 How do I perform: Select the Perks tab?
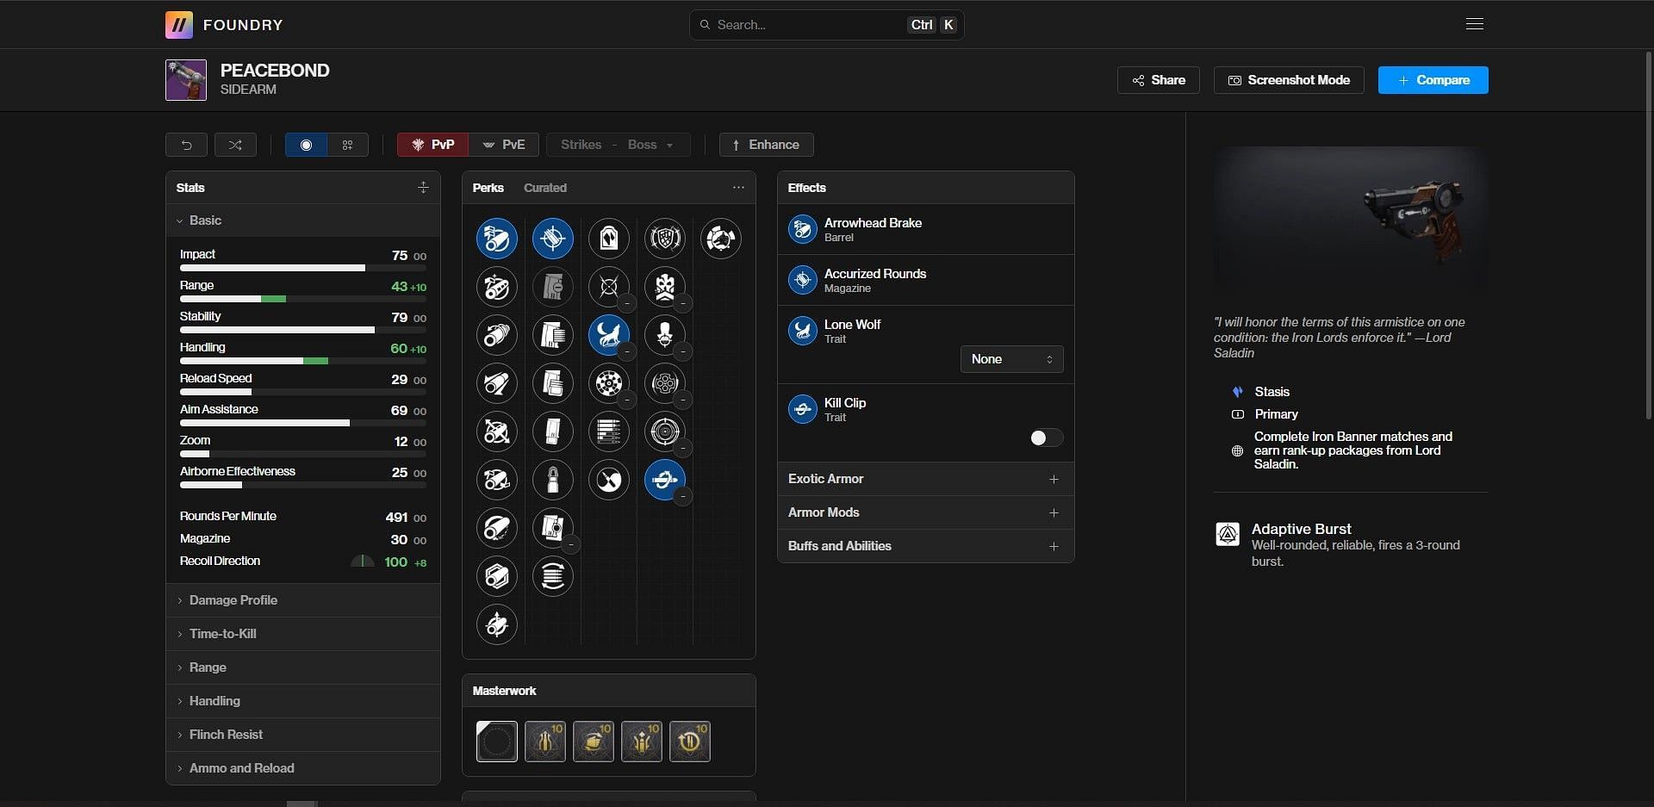[x=488, y=188]
